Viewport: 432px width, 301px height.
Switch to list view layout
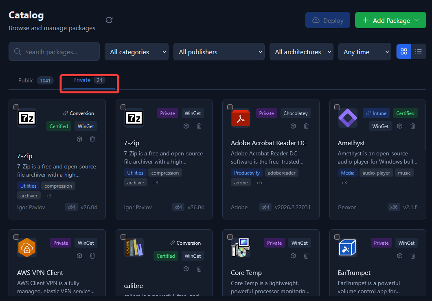pyautogui.click(x=419, y=51)
